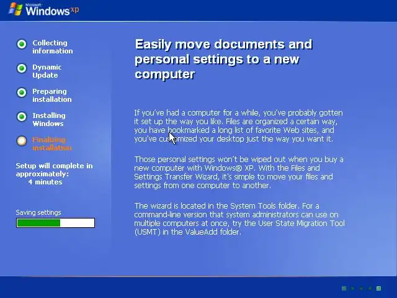Click the paragraph starting "Those personal settings"
The image size is (397, 298).
tap(239, 173)
